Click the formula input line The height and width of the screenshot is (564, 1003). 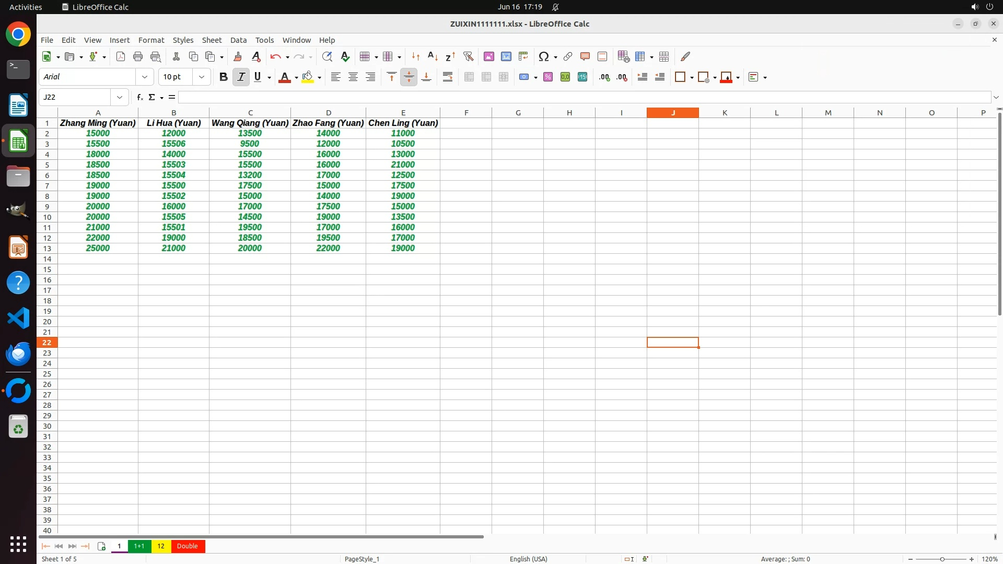coord(584,97)
